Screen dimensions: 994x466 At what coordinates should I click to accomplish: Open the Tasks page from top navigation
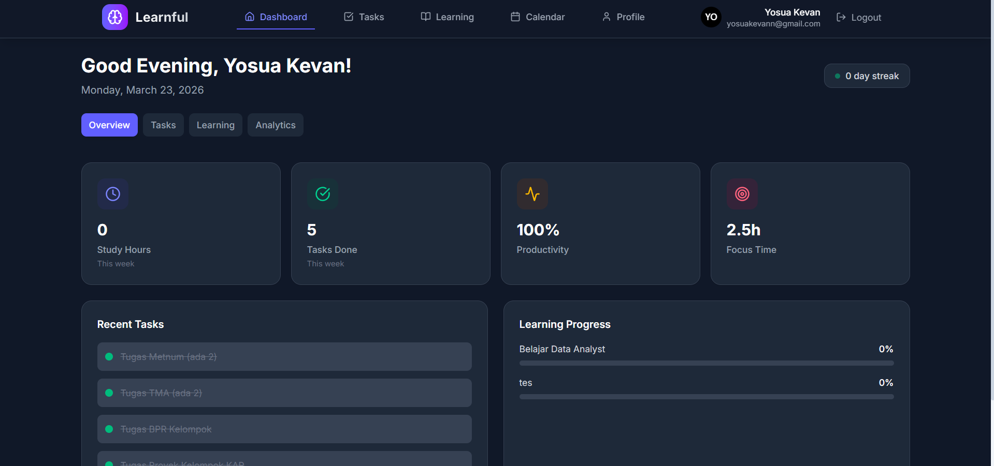point(364,17)
